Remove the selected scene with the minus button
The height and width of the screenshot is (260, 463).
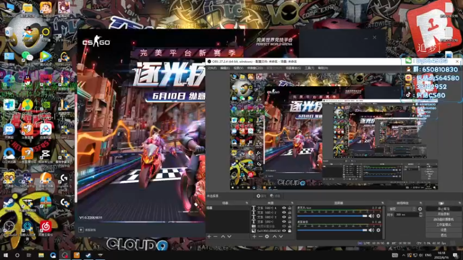[215, 236]
